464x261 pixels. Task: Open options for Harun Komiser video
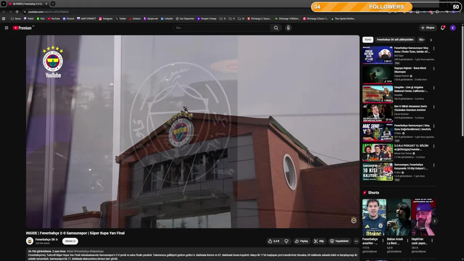434,107
